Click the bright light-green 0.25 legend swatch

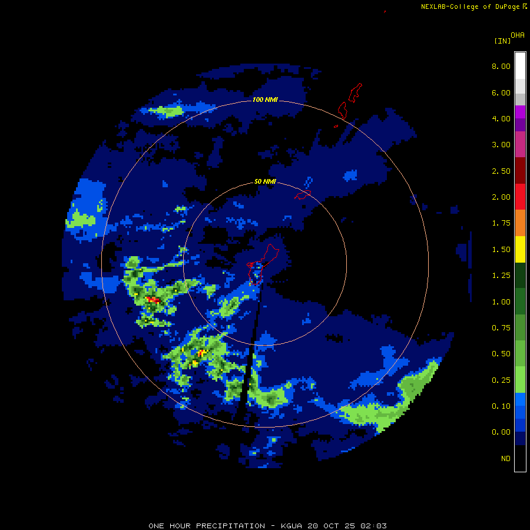520,380
